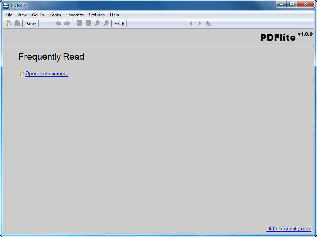Click the Find previous arrow icon
Viewport: 317px width, 237px height.
pos(191,23)
